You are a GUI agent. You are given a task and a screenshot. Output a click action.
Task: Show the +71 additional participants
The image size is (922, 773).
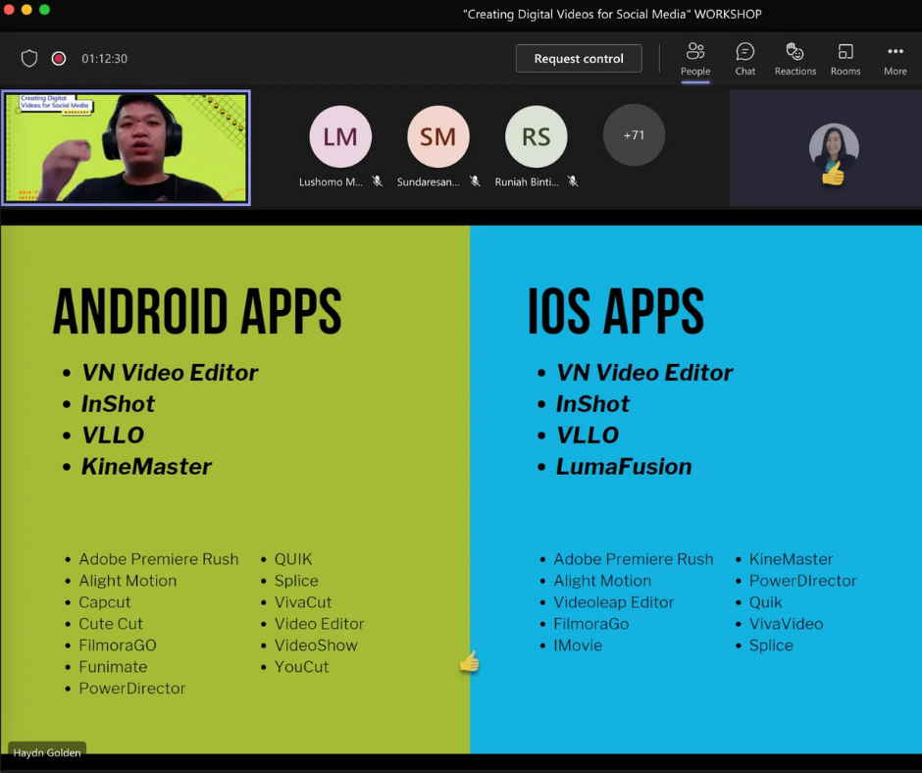634,135
